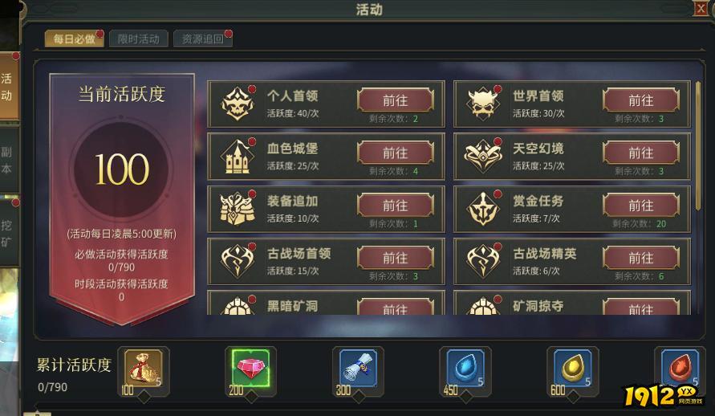Switch to the 限时活动 tab
The width and height of the screenshot is (715, 416).
pos(139,39)
